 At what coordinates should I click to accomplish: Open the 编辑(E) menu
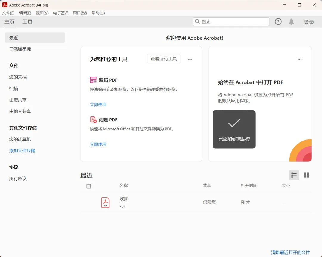[25, 13]
